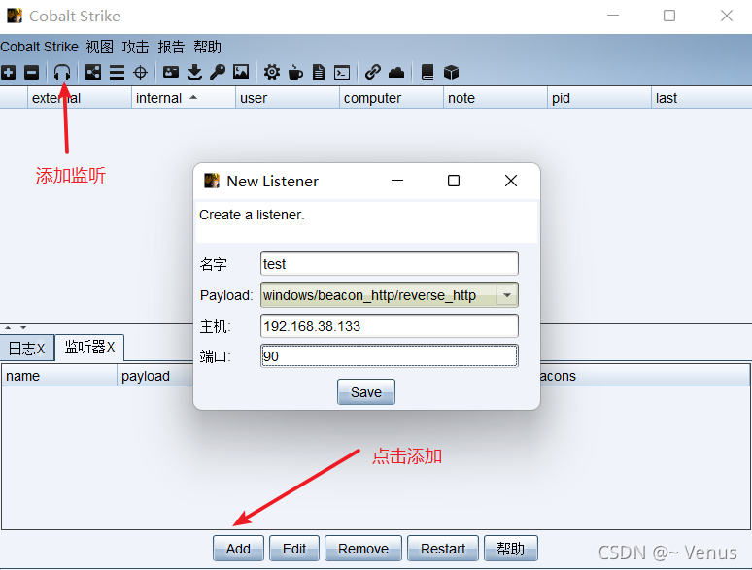752x570 pixels.
Task: Maximize the New Listener dialog
Action: coord(454,181)
